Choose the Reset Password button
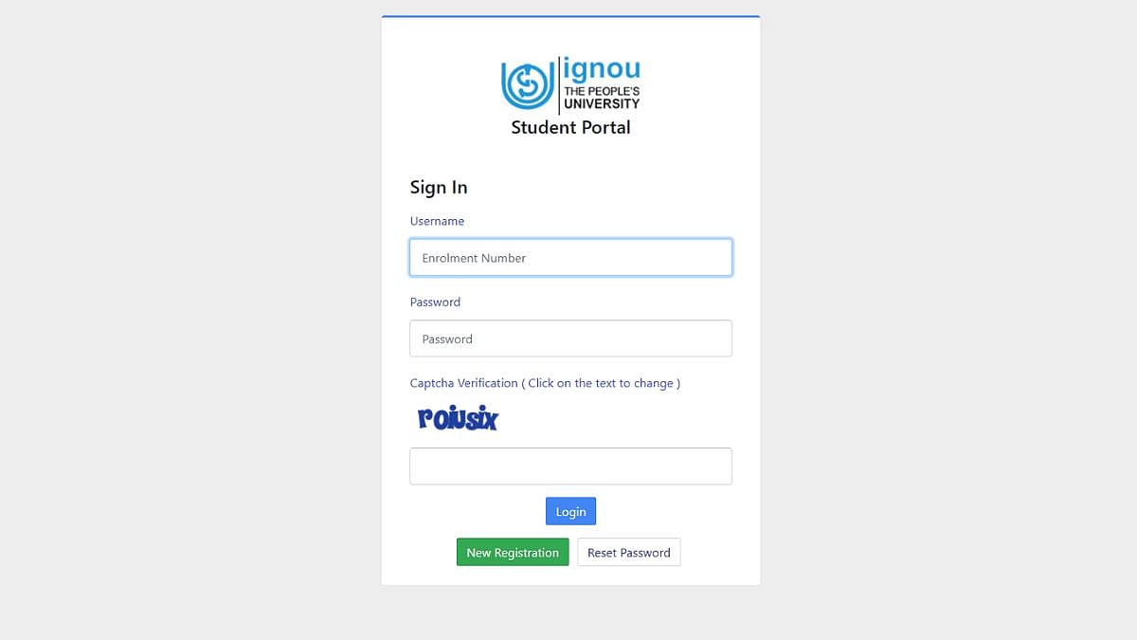The image size is (1137, 640). 629,553
